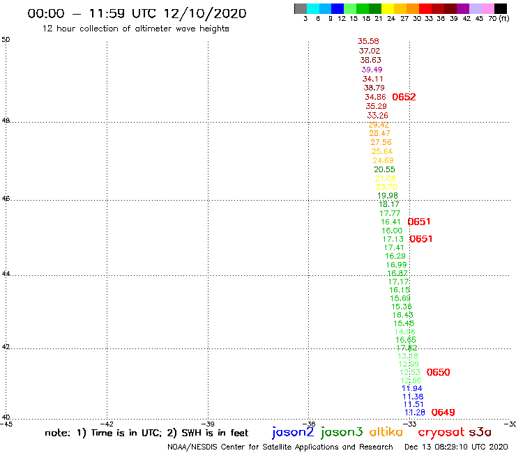Click the red time label 0649
The height and width of the screenshot is (453, 516).
pos(443,413)
